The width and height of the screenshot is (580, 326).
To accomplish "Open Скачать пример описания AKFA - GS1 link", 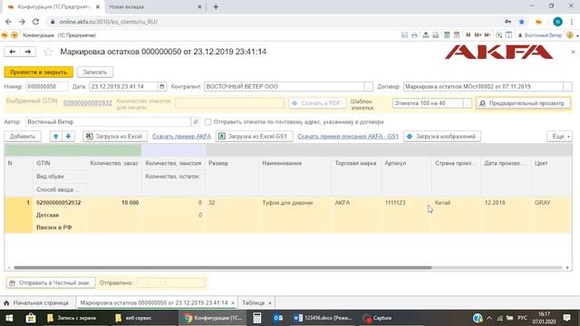I will [348, 137].
